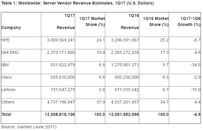Select HPE 1Q17 revenue 3,009,569,241
Viewport: 203px width, 131px height.
click(x=61, y=40)
